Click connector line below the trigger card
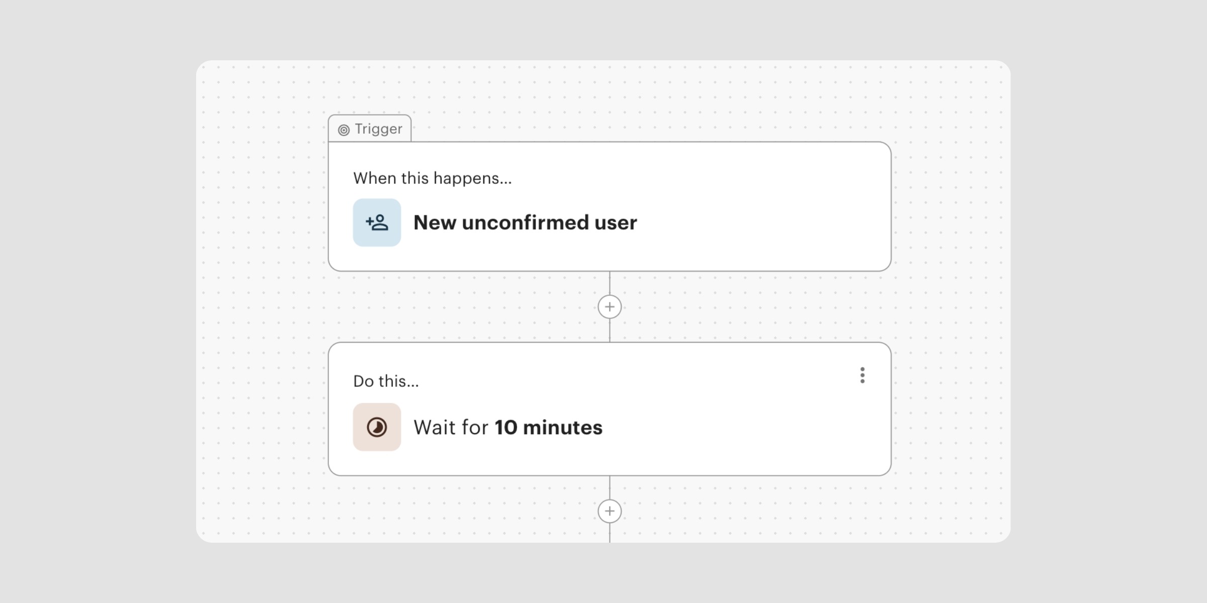 pyautogui.click(x=610, y=283)
